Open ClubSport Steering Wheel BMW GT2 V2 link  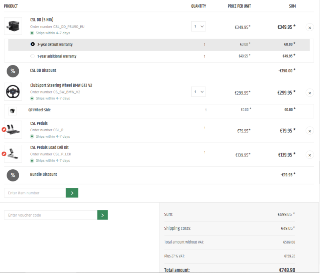pos(61,85)
